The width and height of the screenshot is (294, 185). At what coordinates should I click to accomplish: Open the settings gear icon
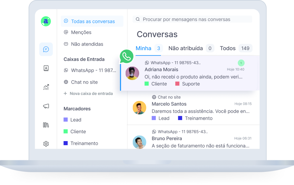pyautogui.click(x=46, y=144)
